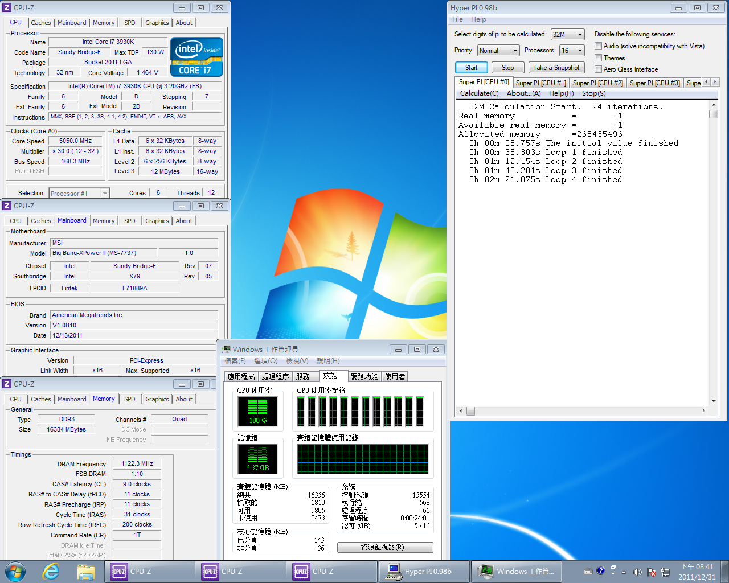Open the About...(A) menu in Super PI
The image size is (729, 583).
[524, 93]
